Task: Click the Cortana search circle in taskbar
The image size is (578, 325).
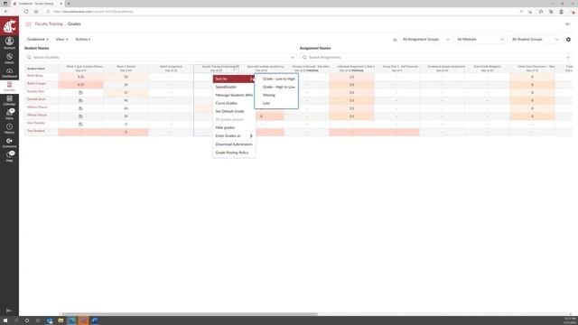Action: point(27,320)
